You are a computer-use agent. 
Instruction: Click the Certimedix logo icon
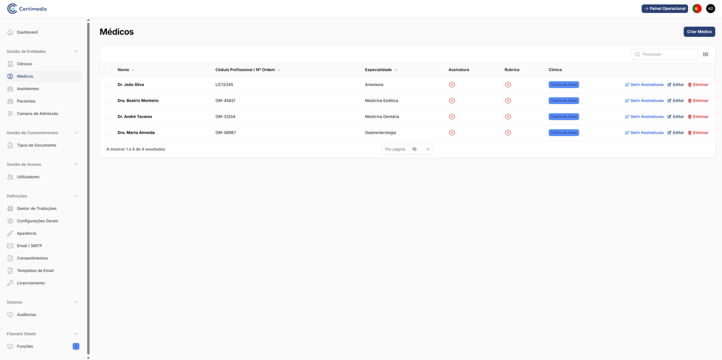(12, 9)
